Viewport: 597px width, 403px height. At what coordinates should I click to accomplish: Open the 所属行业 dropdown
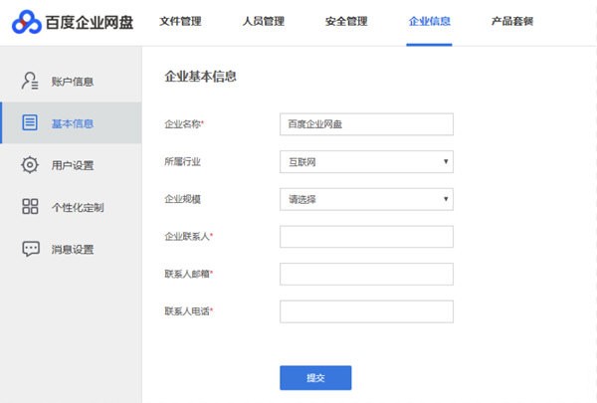coord(366,161)
